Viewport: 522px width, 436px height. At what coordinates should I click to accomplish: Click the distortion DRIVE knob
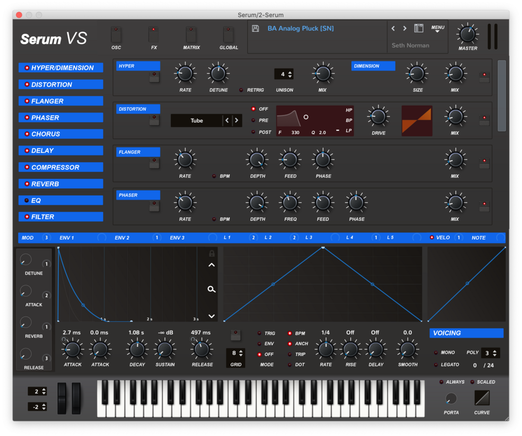[x=378, y=116]
